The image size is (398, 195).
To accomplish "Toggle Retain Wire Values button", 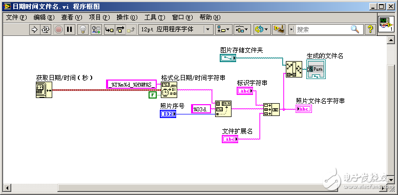I will coord(96,29).
